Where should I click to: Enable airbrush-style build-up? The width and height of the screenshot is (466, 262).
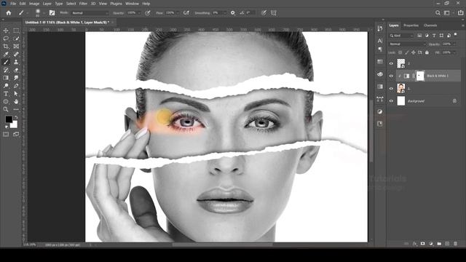click(x=186, y=13)
